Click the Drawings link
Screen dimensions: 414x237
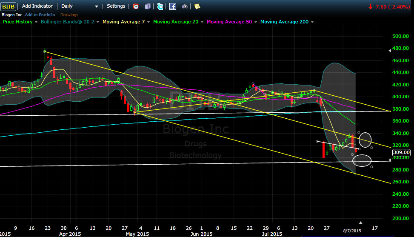[69, 15]
